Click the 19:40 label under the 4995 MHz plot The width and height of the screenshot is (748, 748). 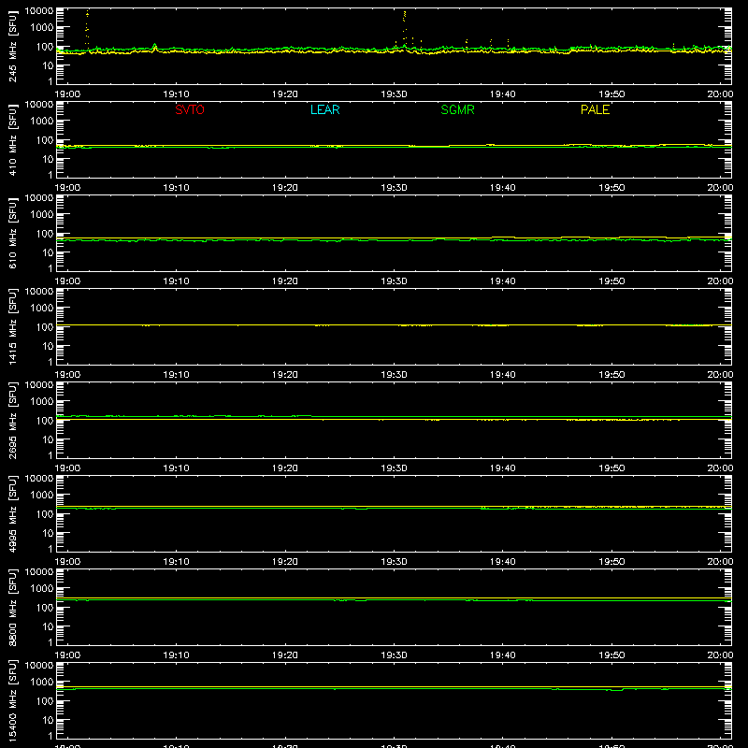click(x=503, y=562)
